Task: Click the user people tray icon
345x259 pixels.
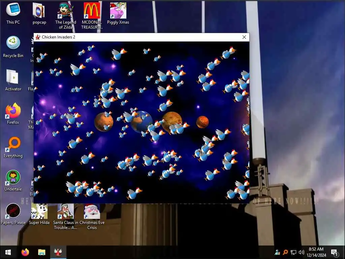Action: point(277,252)
